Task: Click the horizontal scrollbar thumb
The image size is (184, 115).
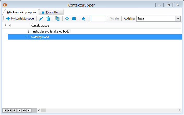Action: (43, 110)
